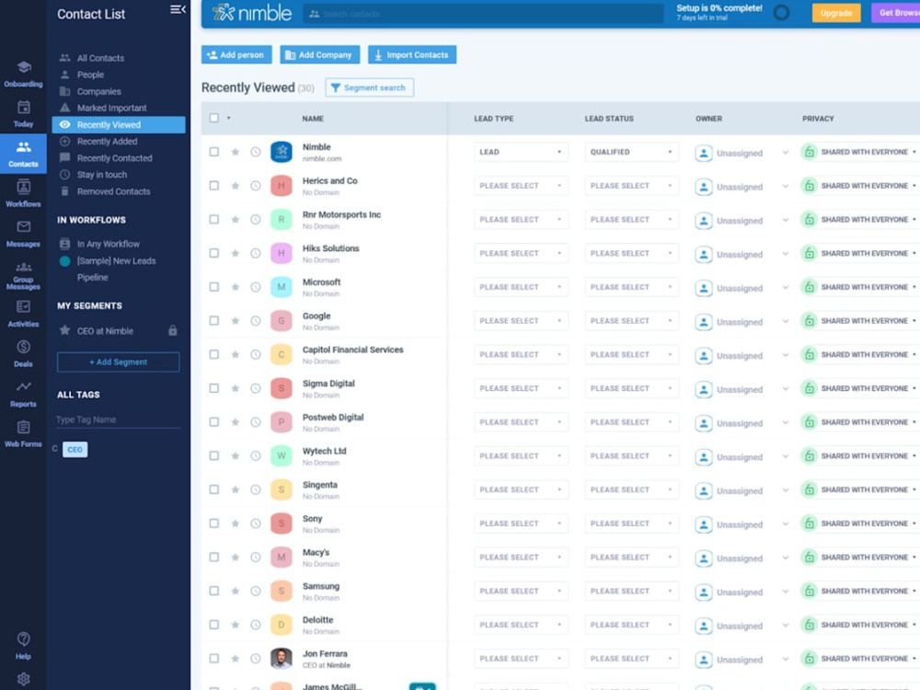Click Jon Ferrara's profile photo
Viewport: 920px width, 690px height.
(x=281, y=659)
